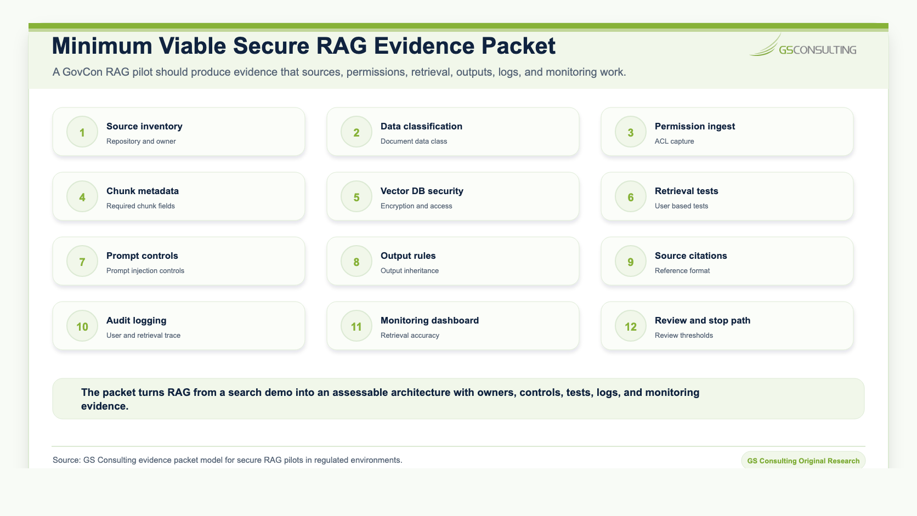Click the Encryption and access subtitle

416,206
